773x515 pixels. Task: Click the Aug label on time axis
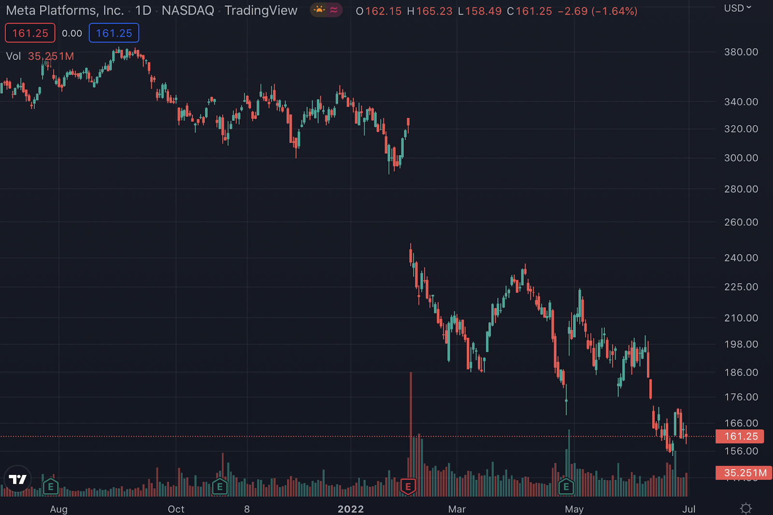59,509
